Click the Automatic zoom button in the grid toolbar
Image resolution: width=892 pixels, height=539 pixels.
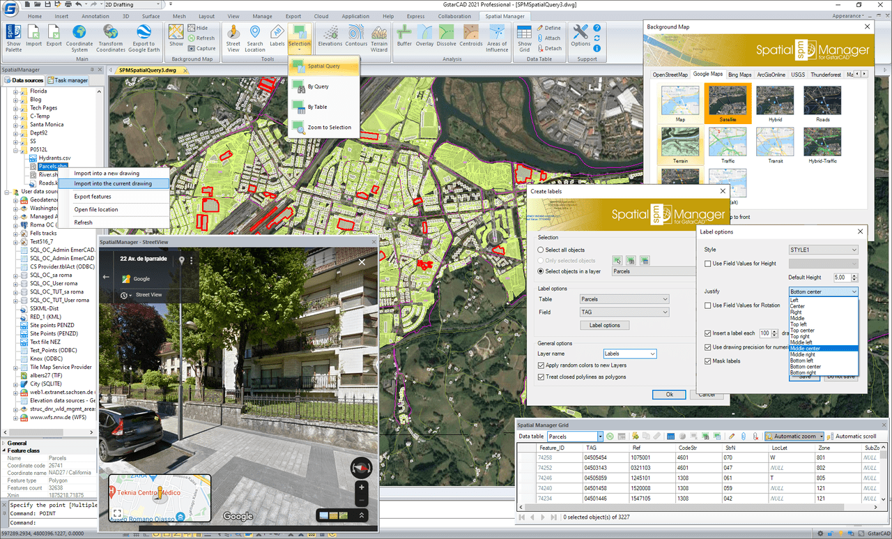(x=794, y=436)
